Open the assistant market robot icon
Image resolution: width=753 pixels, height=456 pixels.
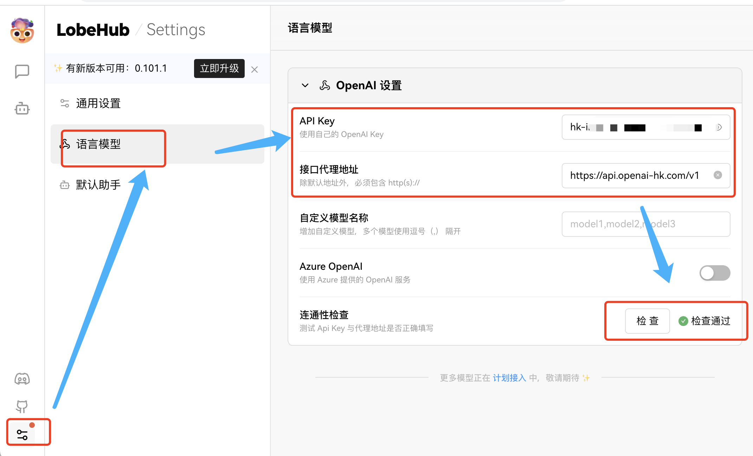(22, 109)
